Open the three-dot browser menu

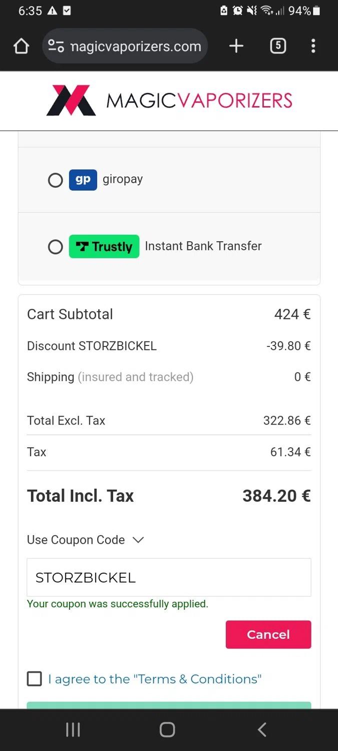coord(313,47)
